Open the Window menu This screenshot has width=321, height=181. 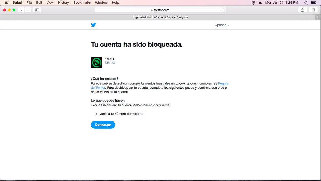[x=101, y=3]
